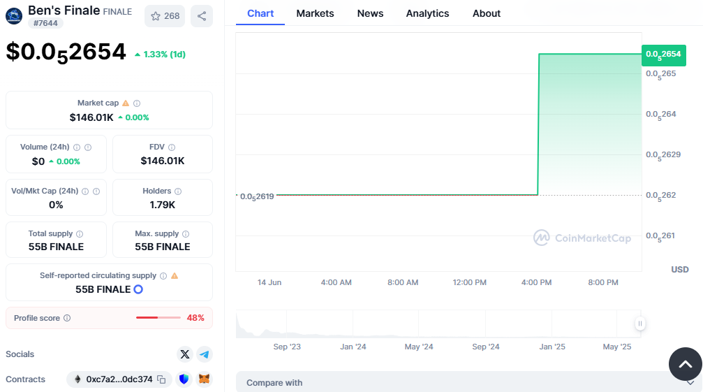
Task: Click the Compare with chevron arrow
Action: click(690, 383)
